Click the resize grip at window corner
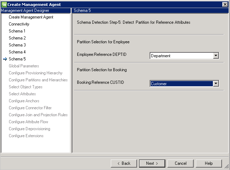 coord(227,167)
